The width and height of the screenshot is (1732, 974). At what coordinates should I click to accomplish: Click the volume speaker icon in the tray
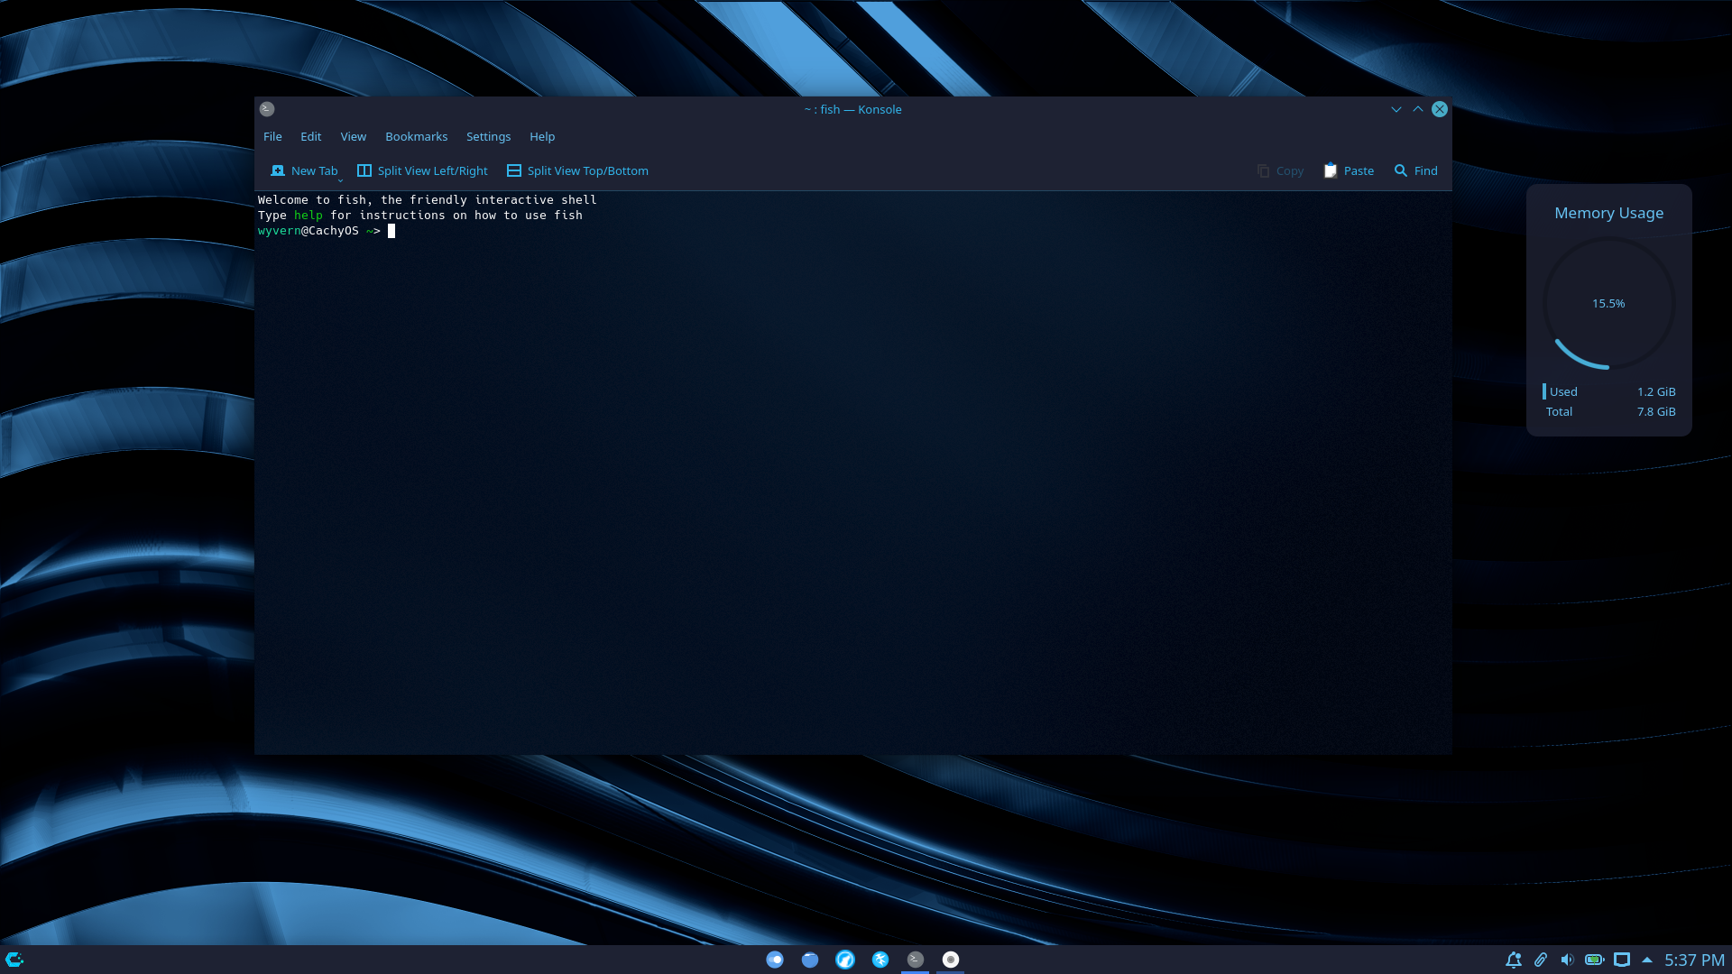pyautogui.click(x=1567, y=960)
